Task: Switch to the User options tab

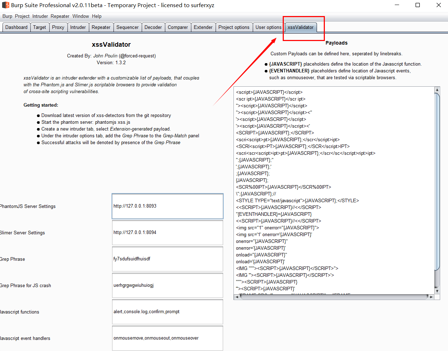Action: 268,27
